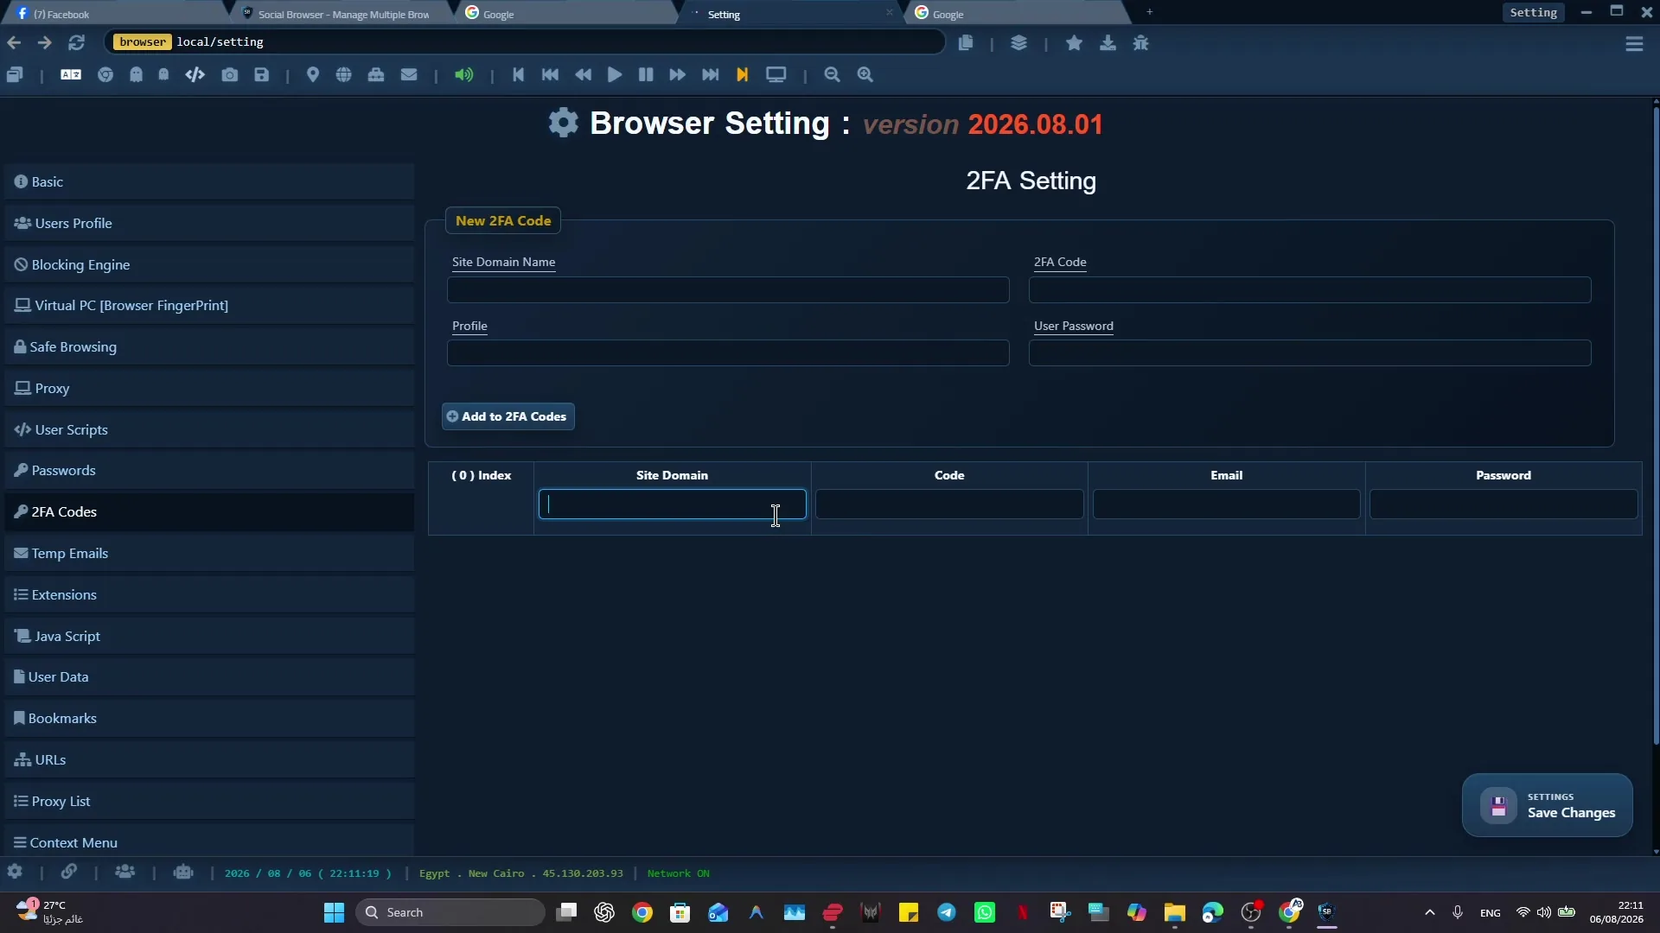This screenshot has width=1660, height=933.
Task: Click the Save Changes button
Action: pyautogui.click(x=1547, y=805)
